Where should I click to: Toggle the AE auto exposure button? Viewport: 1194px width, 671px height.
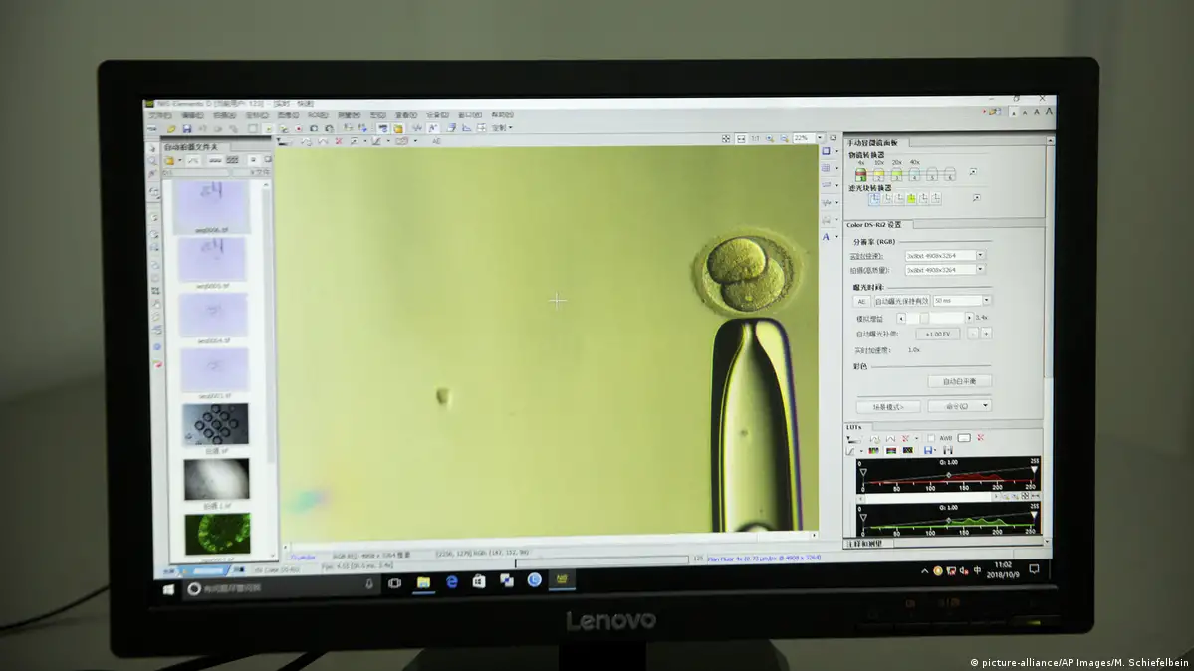point(861,301)
